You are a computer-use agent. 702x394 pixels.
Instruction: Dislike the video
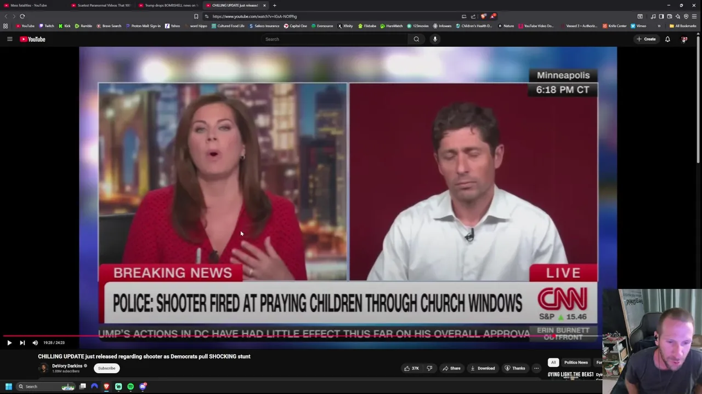point(429,368)
